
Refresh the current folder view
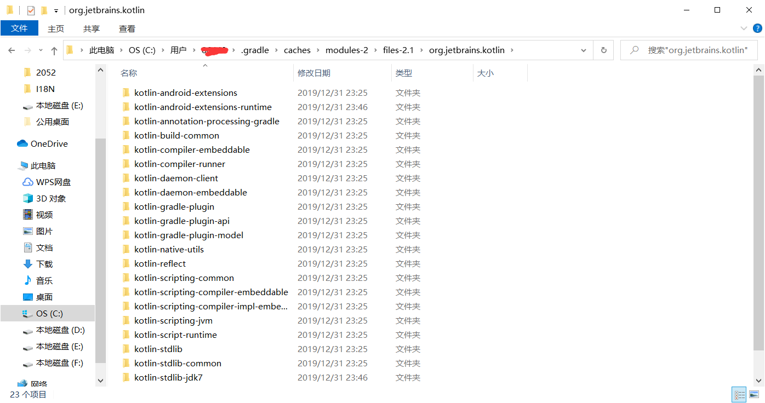pos(604,50)
